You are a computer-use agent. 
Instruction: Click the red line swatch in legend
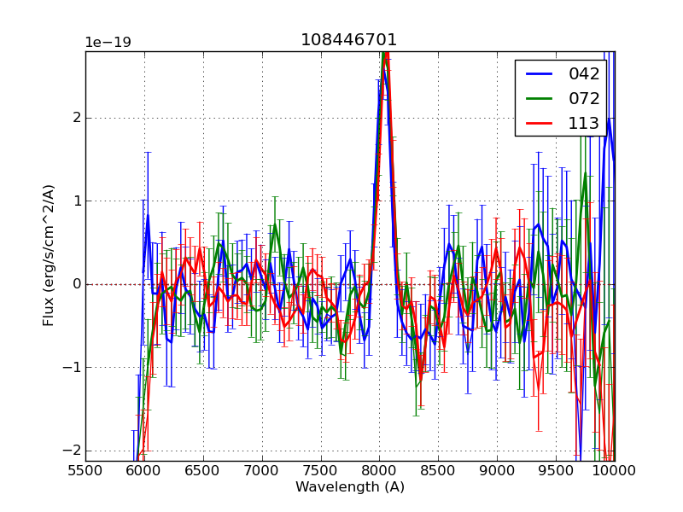tap(538, 123)
